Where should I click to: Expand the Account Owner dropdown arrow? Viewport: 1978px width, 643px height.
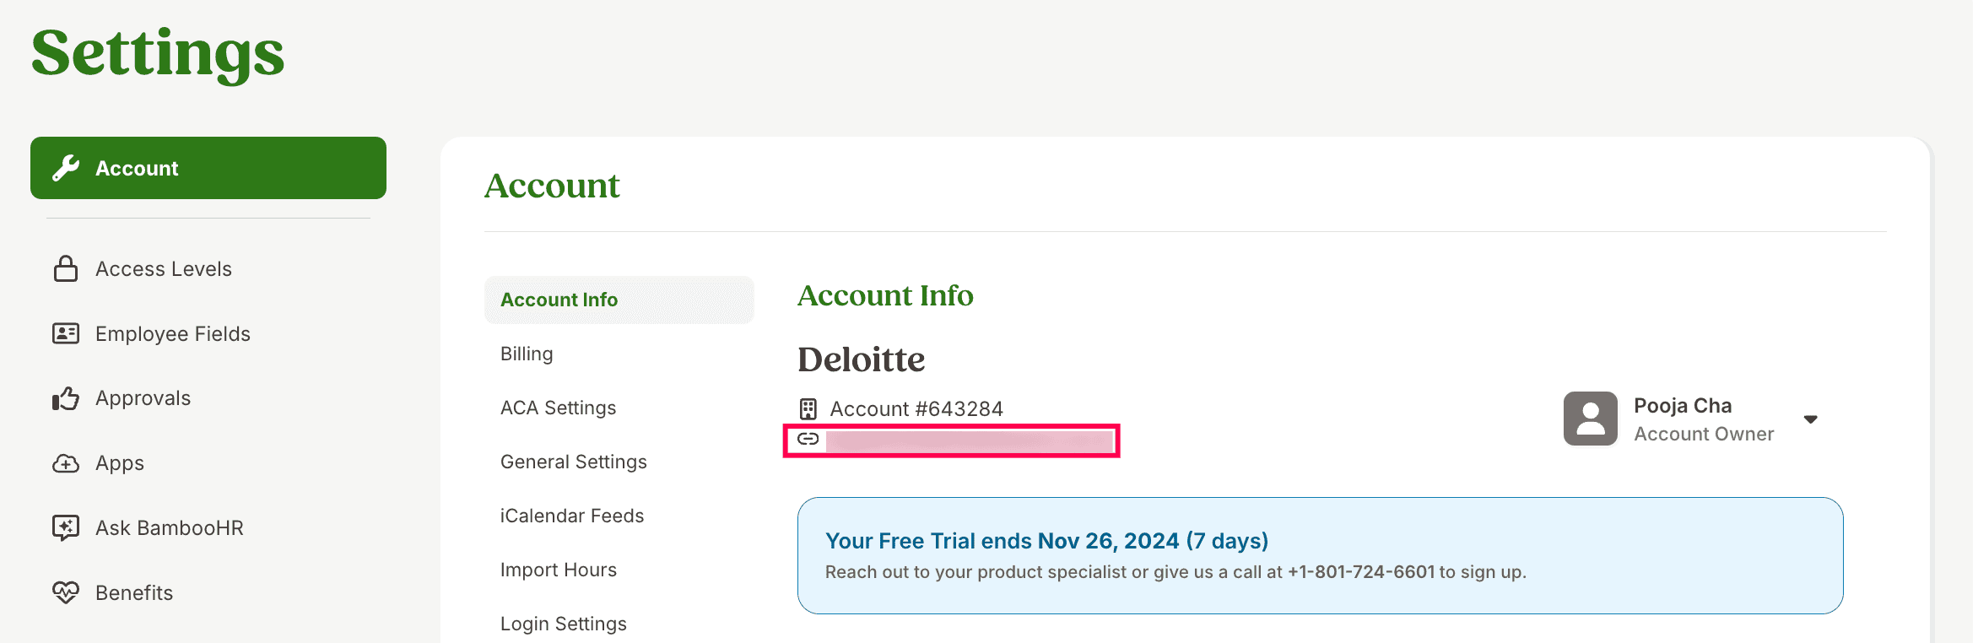(1810, 419)
